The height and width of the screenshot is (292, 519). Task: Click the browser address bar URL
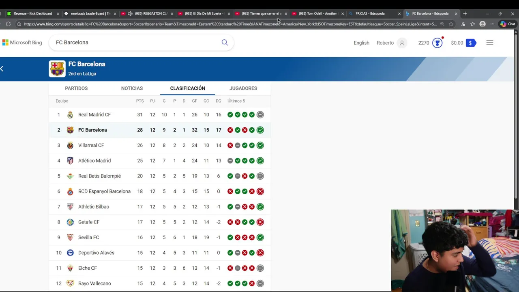(x=230, y=24)
